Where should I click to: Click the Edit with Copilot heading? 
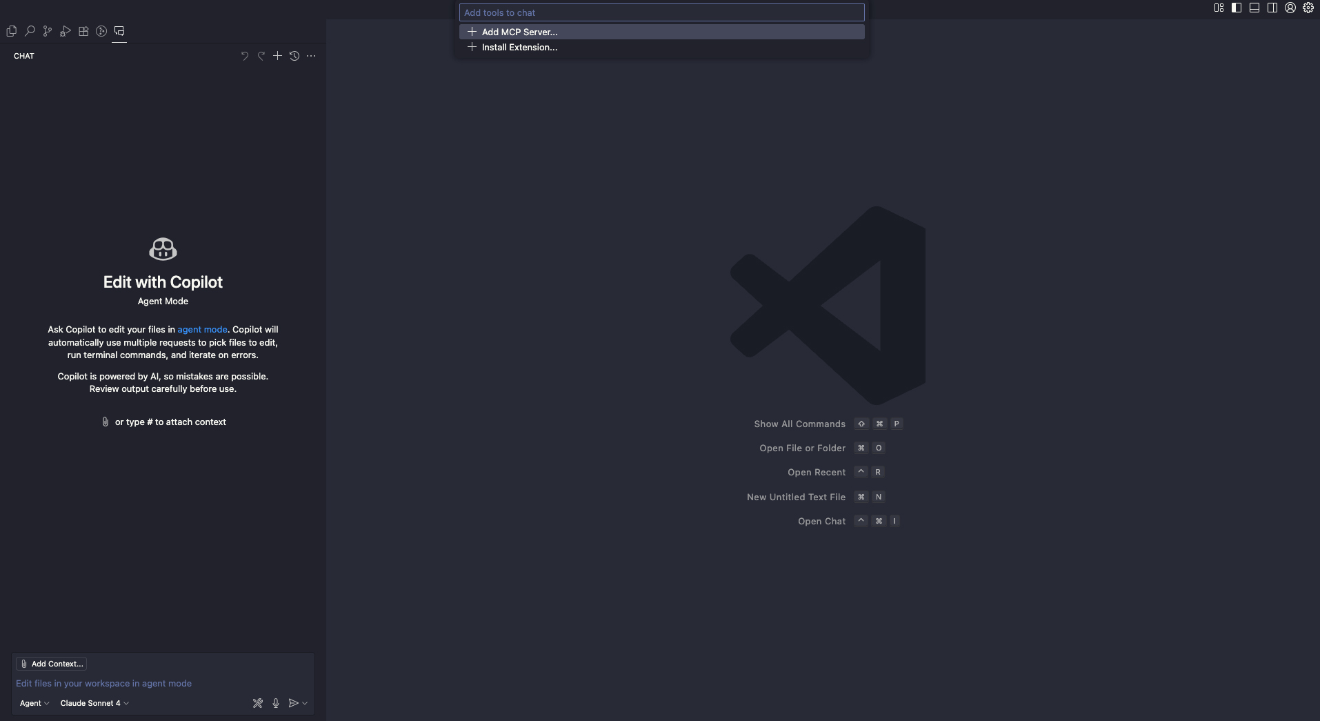pyautogui.click(x=163, y=282)
